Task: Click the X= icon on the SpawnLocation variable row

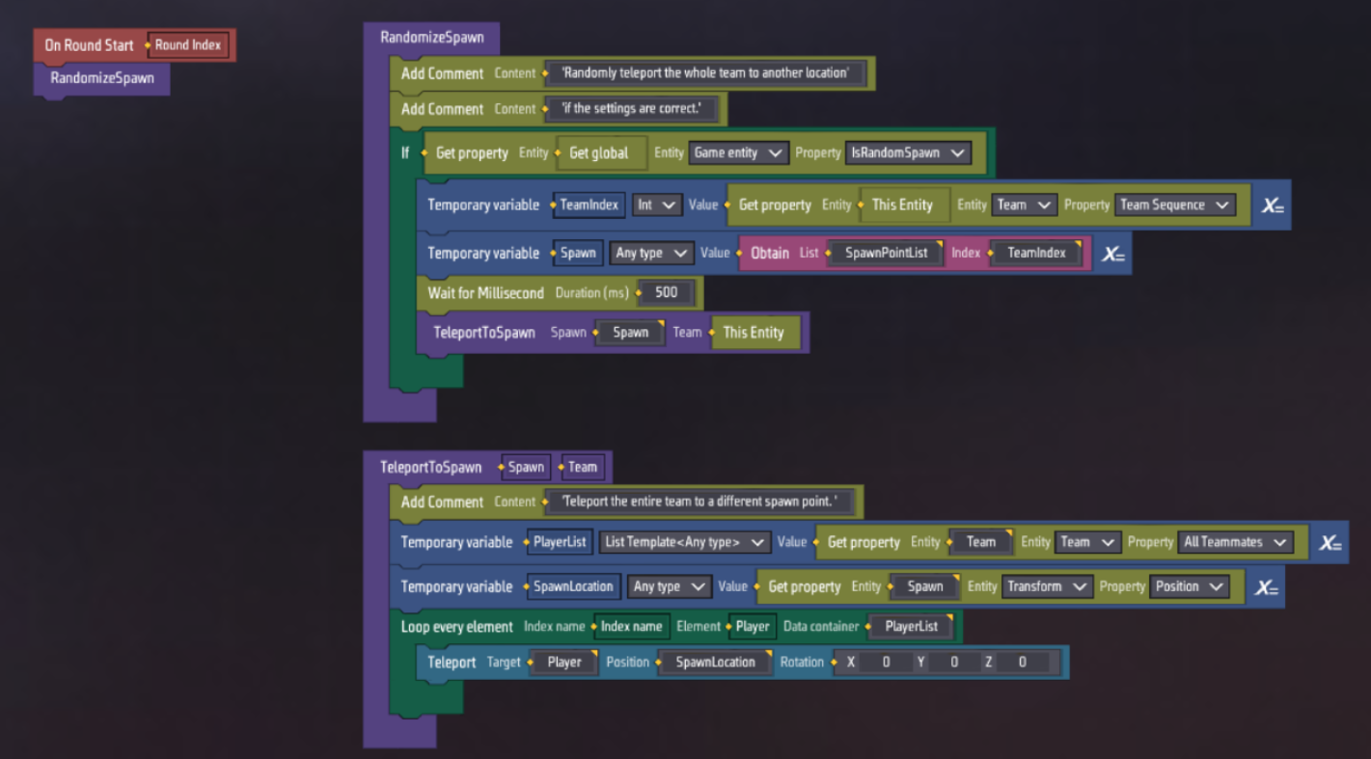Action: [1267, 587]
